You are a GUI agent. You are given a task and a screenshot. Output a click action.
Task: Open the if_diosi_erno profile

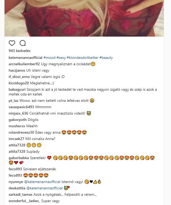tap(19, 77)
